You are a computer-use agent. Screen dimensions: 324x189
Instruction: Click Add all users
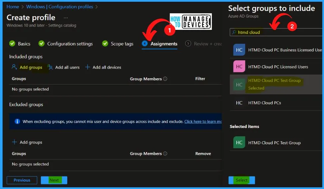pos(67,67)
